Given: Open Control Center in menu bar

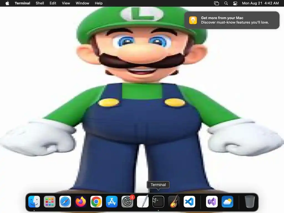Looking at the screenshot, I should (x=235, y=3).
